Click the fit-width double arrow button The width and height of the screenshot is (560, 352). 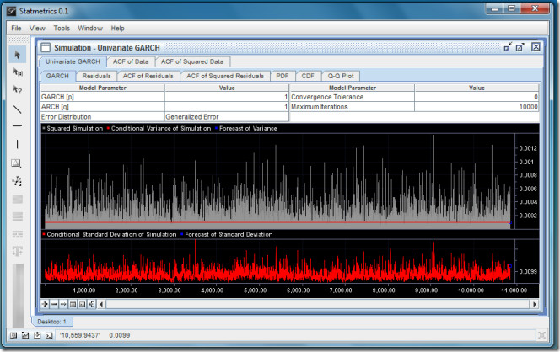pyautogui.click(x=63, y=304)
